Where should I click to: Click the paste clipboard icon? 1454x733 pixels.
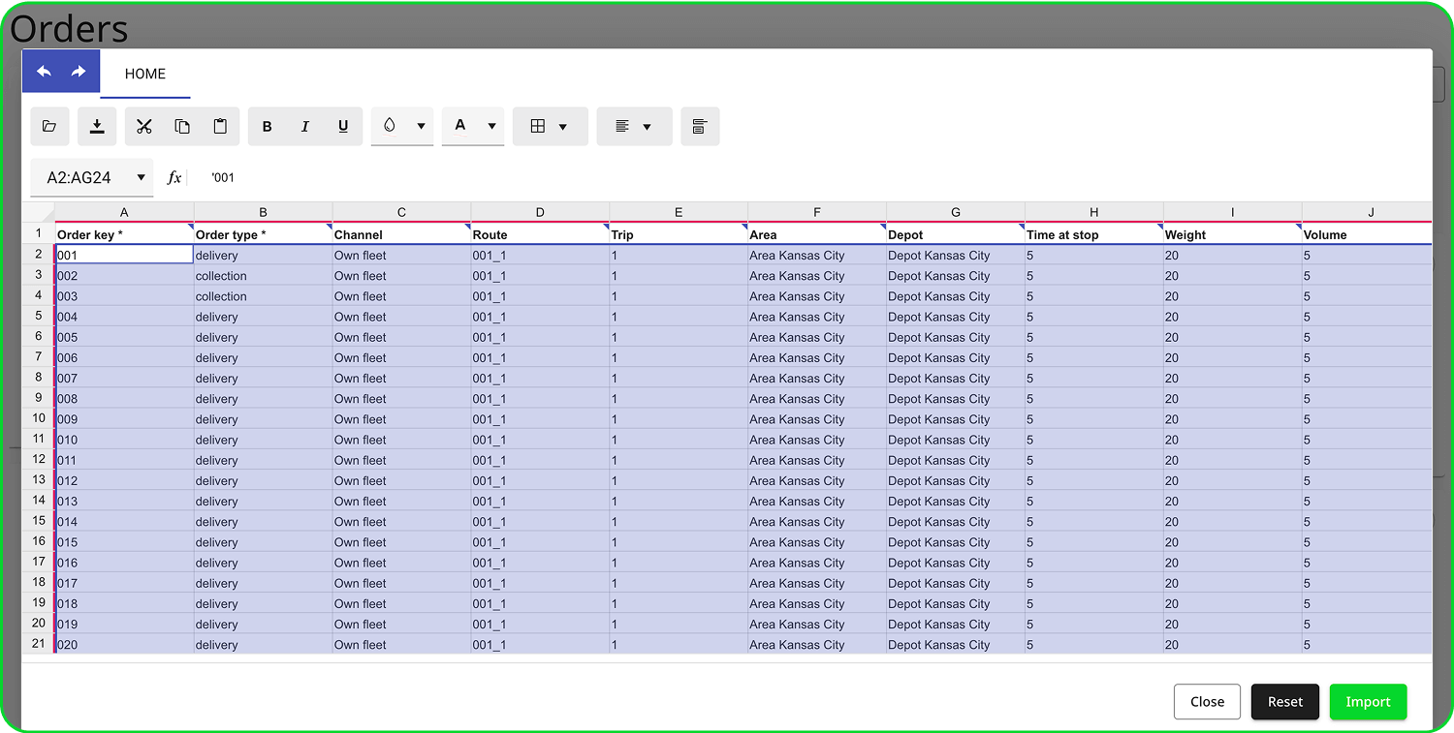[x=220, y=126]
